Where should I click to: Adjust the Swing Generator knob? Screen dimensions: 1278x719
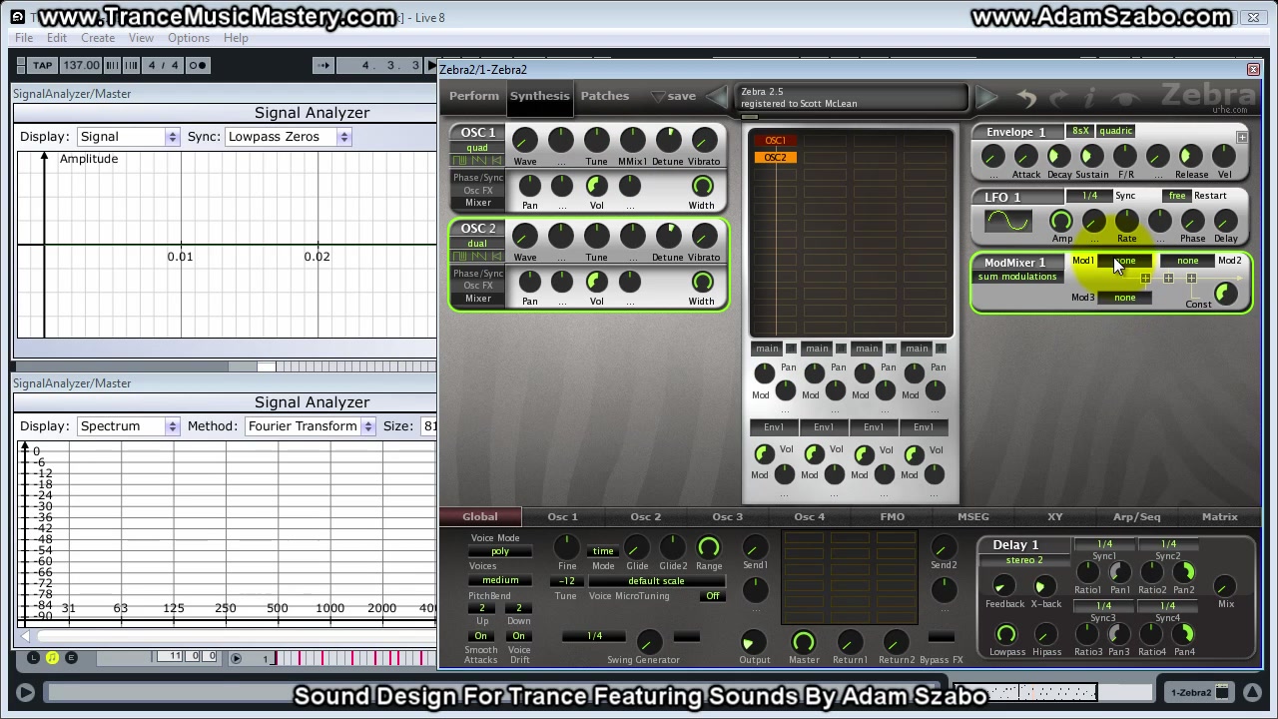click(648, 641)
